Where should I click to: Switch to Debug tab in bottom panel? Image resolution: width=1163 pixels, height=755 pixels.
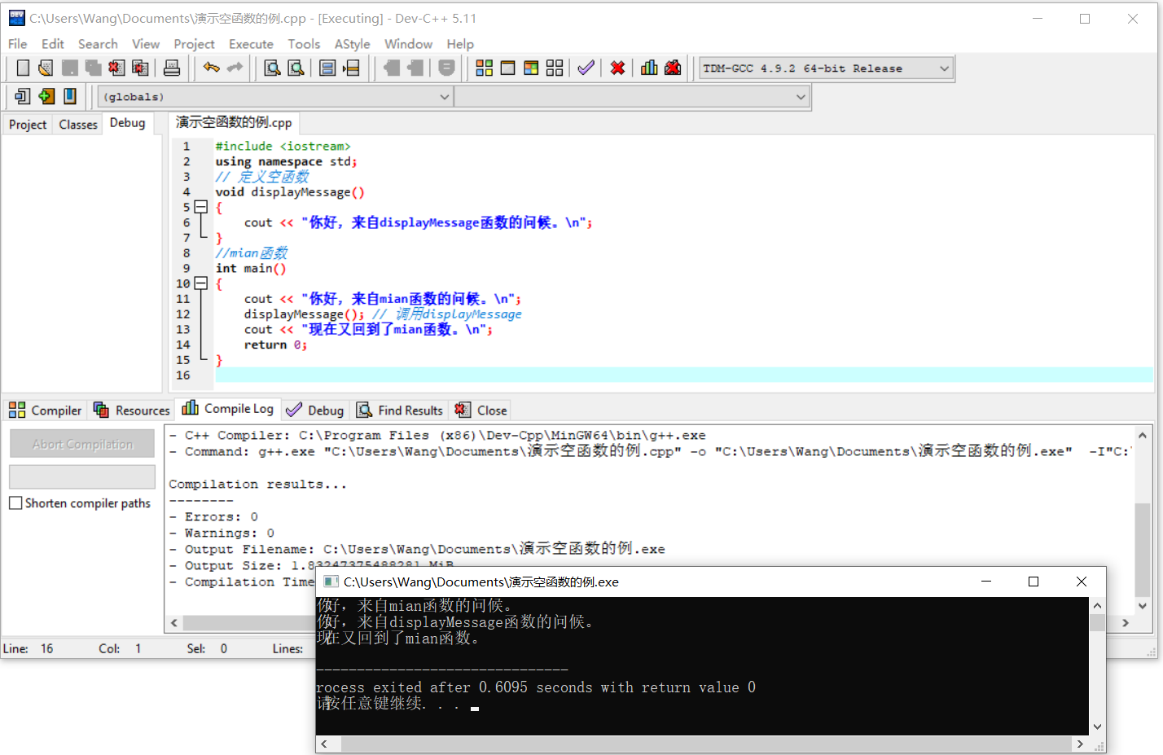pos(315,410)
